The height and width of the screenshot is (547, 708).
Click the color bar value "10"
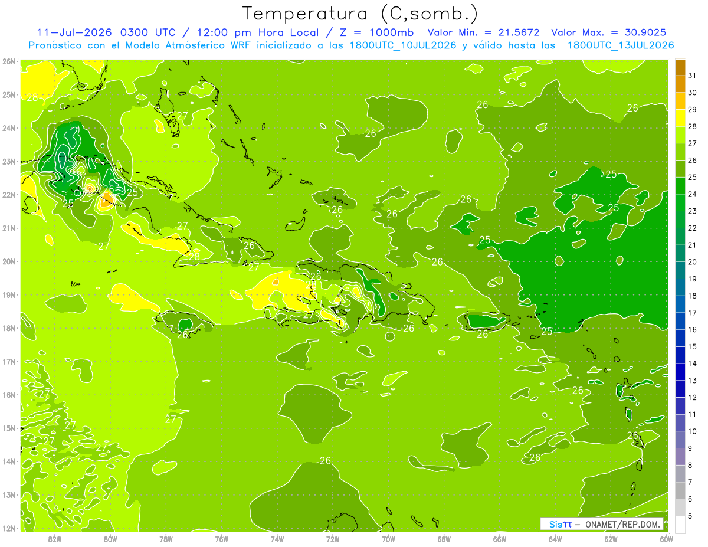(692, 431)
